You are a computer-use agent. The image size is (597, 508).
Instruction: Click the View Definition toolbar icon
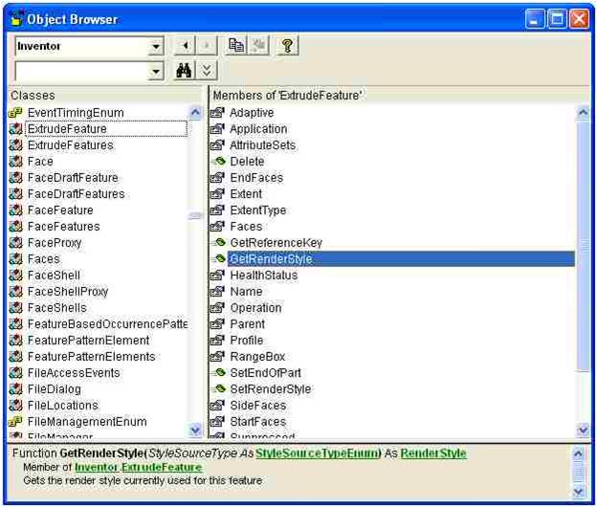[x=256, y=46]
